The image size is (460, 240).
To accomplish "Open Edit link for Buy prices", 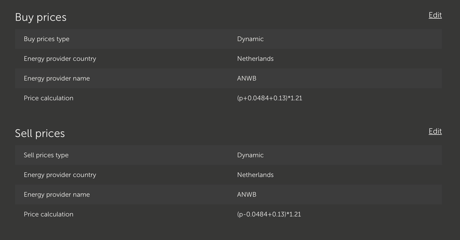I will click(x=435, y=16).
